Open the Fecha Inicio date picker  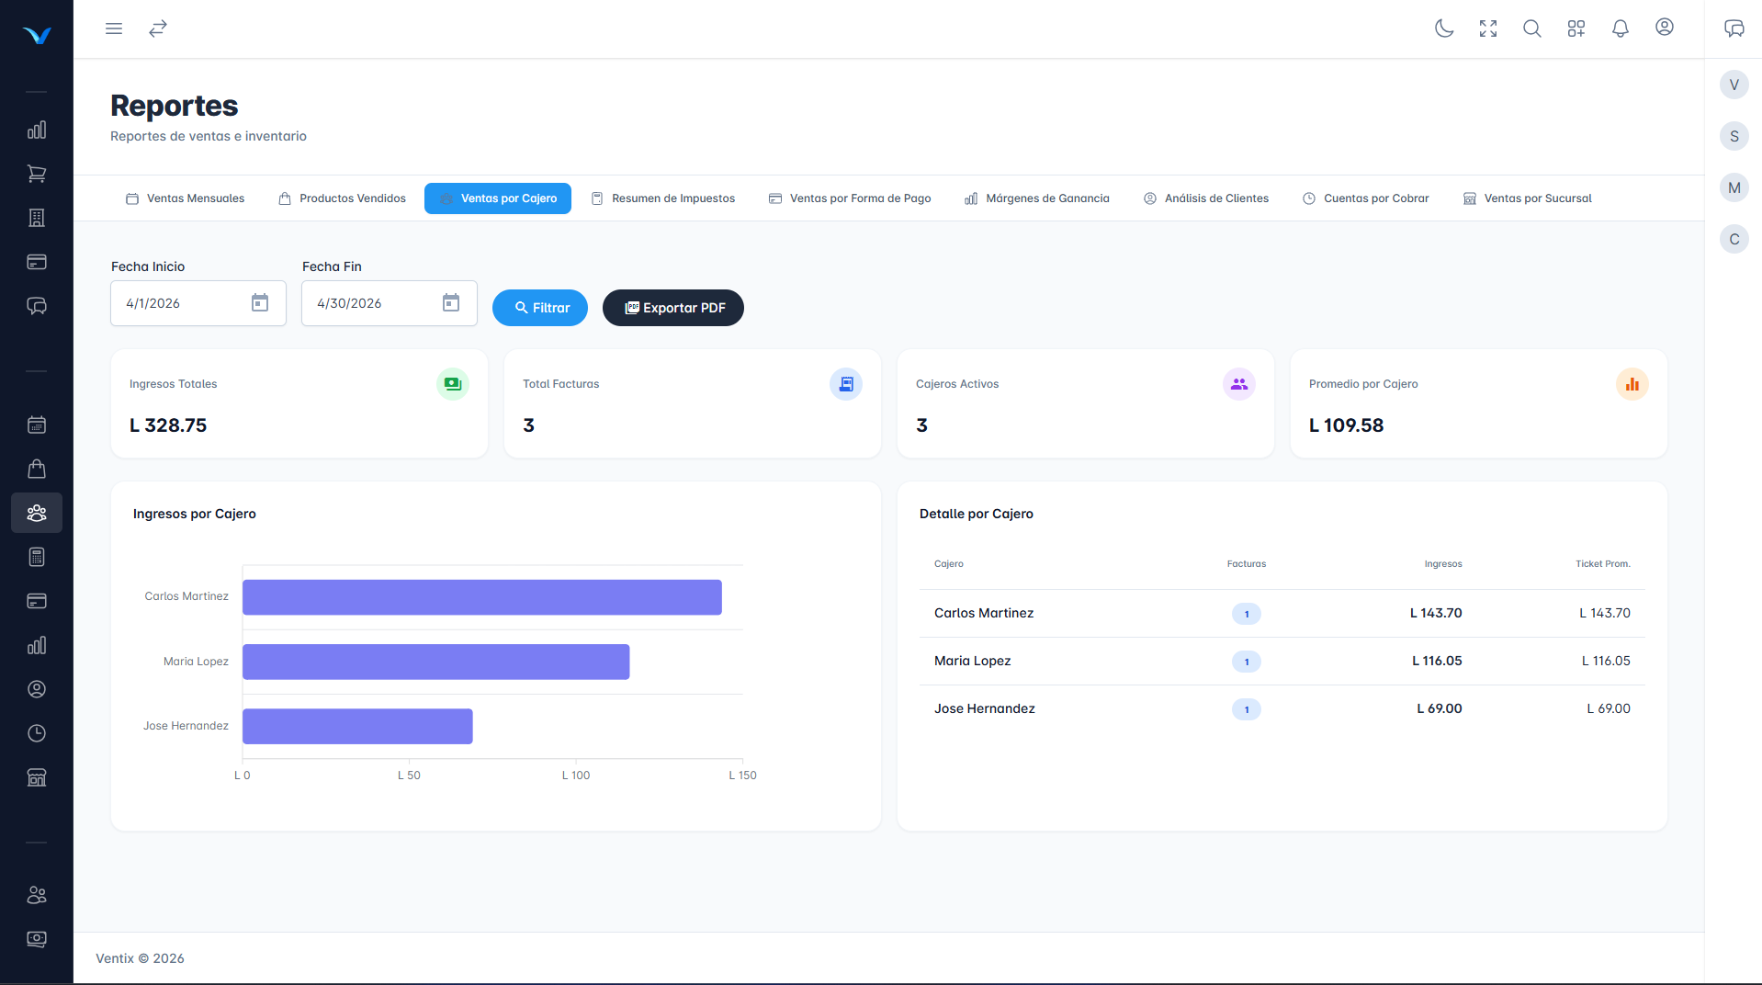tap(260, 302)
